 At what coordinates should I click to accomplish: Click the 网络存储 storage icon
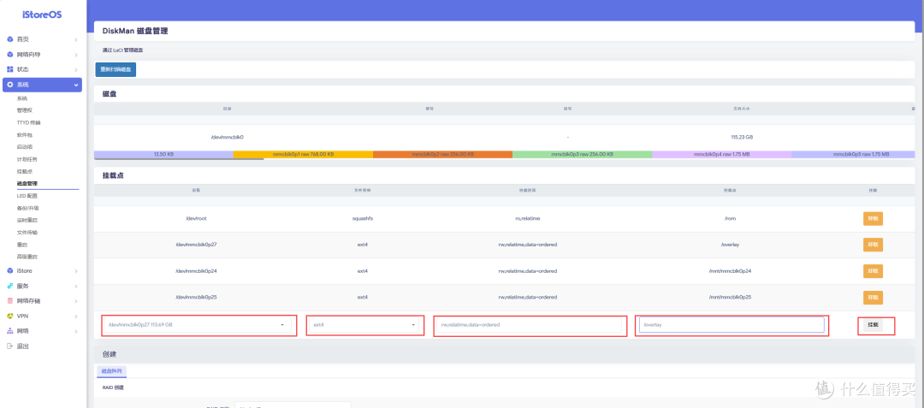(x=10, y=301)
